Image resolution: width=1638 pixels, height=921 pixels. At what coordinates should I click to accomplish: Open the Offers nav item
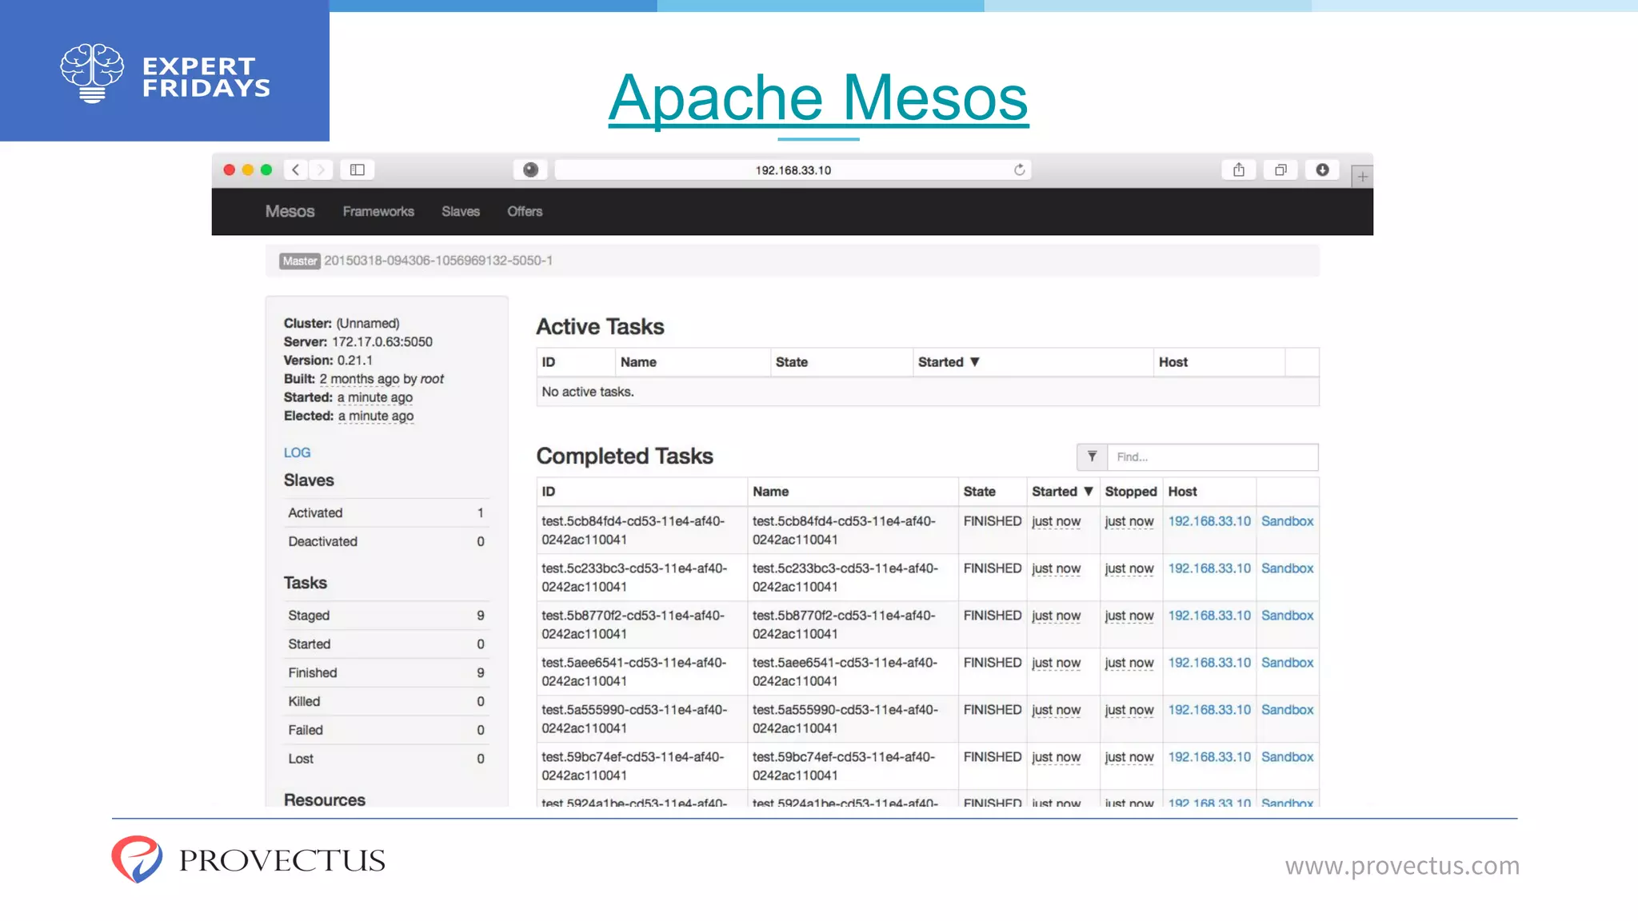[525, 211]
